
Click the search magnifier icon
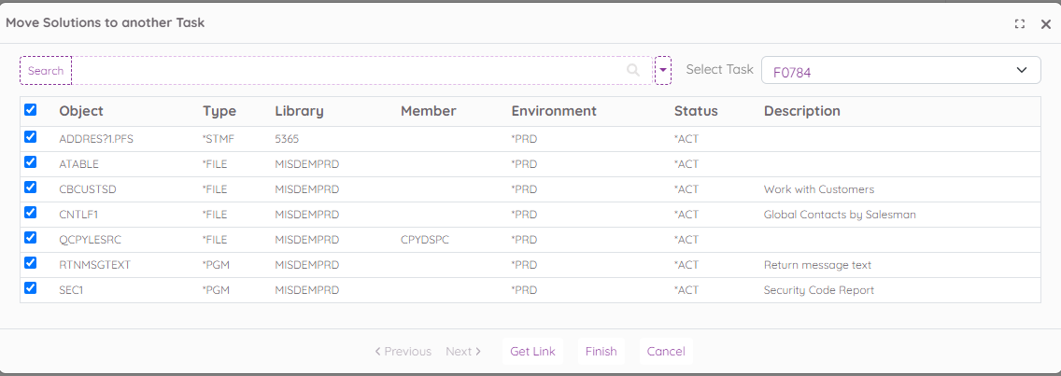[x=633, y=71]
